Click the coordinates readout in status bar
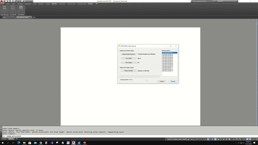This screenshot has width=258, height=145. (174, 139)
